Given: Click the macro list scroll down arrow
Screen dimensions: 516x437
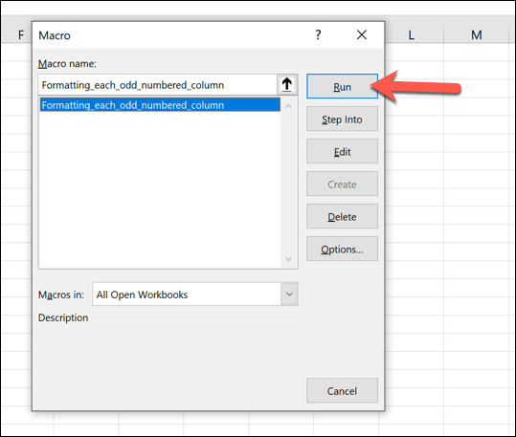Looking at the screenshot, I should click(288, 259).
